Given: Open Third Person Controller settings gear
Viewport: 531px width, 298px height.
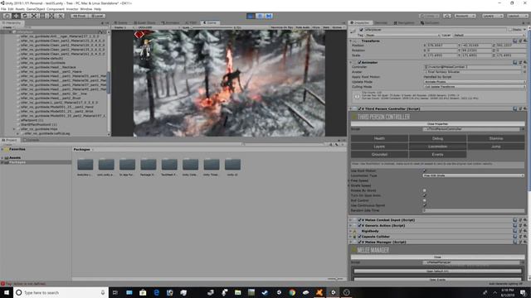Looking at the screenshot, I should pos(525,108).
